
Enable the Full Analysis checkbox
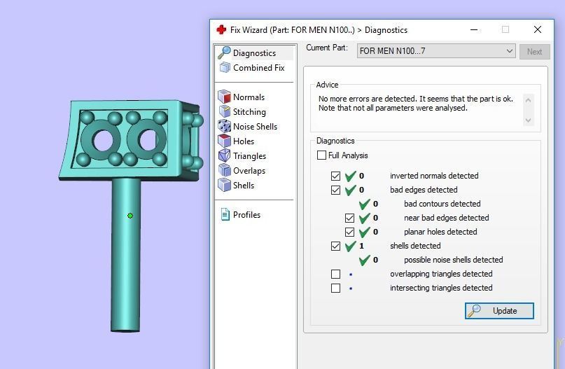321,155
